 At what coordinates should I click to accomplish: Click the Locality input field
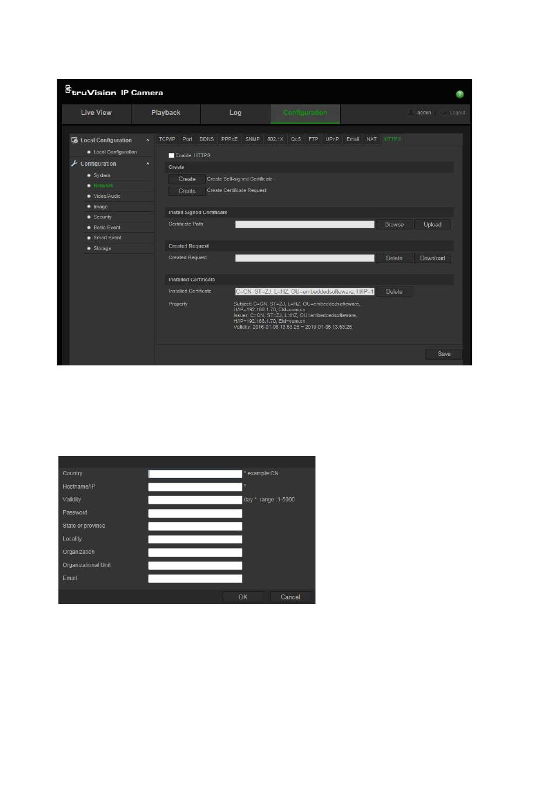point(195,539)
